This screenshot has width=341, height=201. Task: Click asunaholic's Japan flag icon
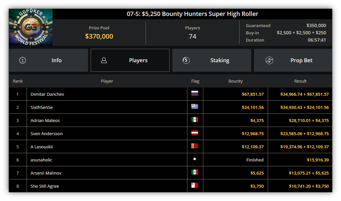[195, 159]
